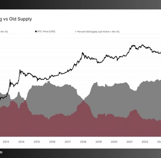Select the 2020 label on the time axis

click(114, 142)
